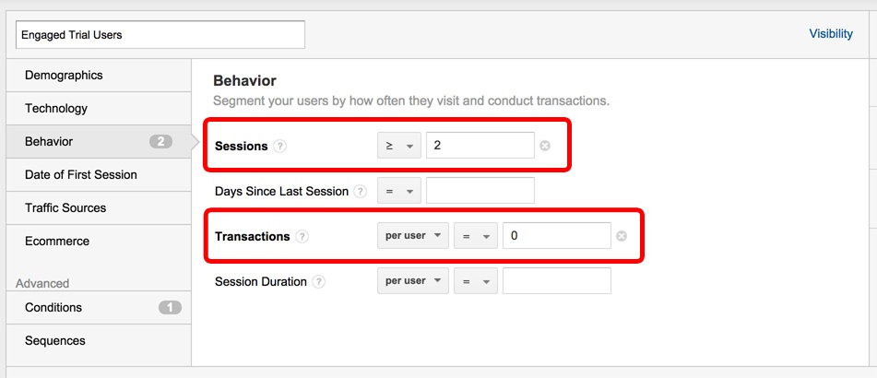This screenshot has width=877, height=378.
Task: Select the Demographics tab
Action: click(65, 75)
